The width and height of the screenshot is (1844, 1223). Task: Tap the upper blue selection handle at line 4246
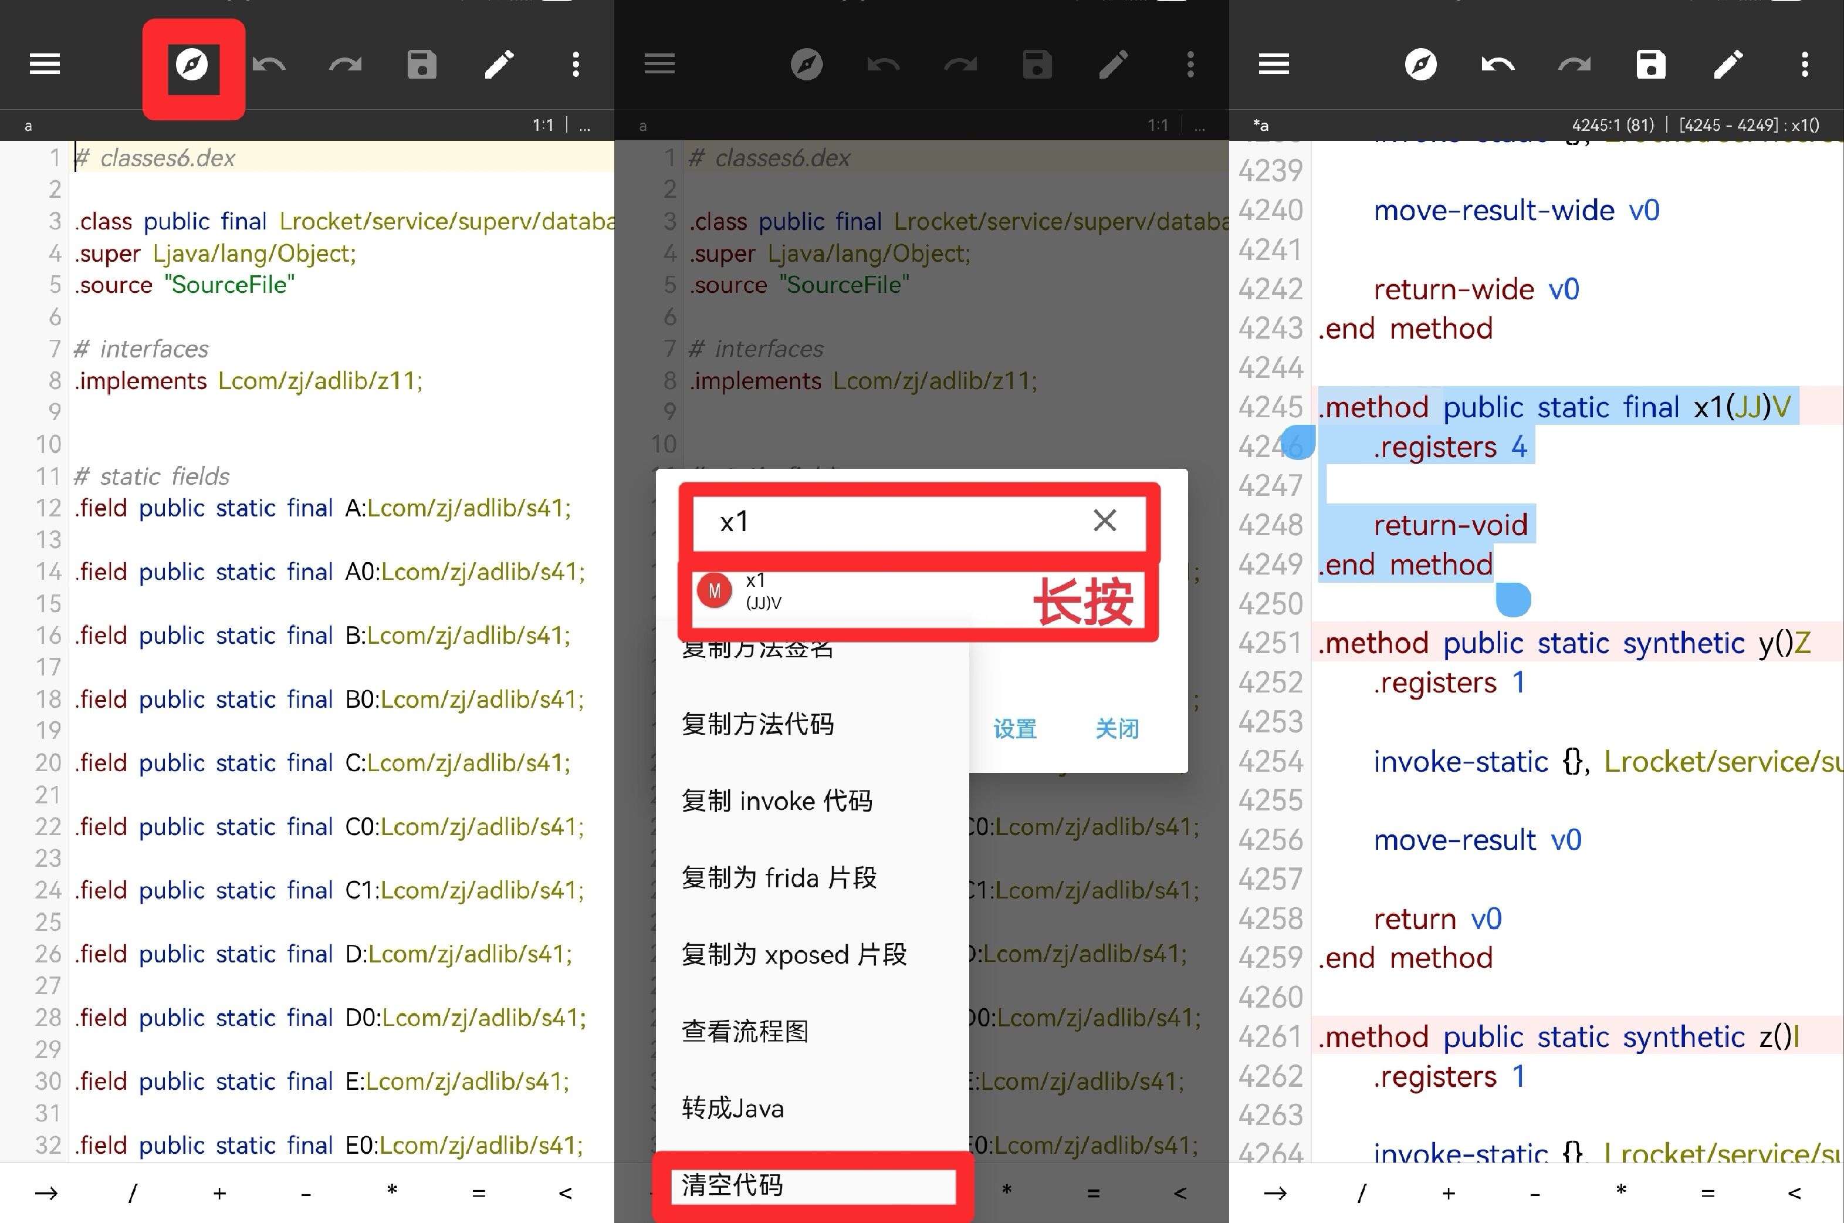pos(1299,442)
